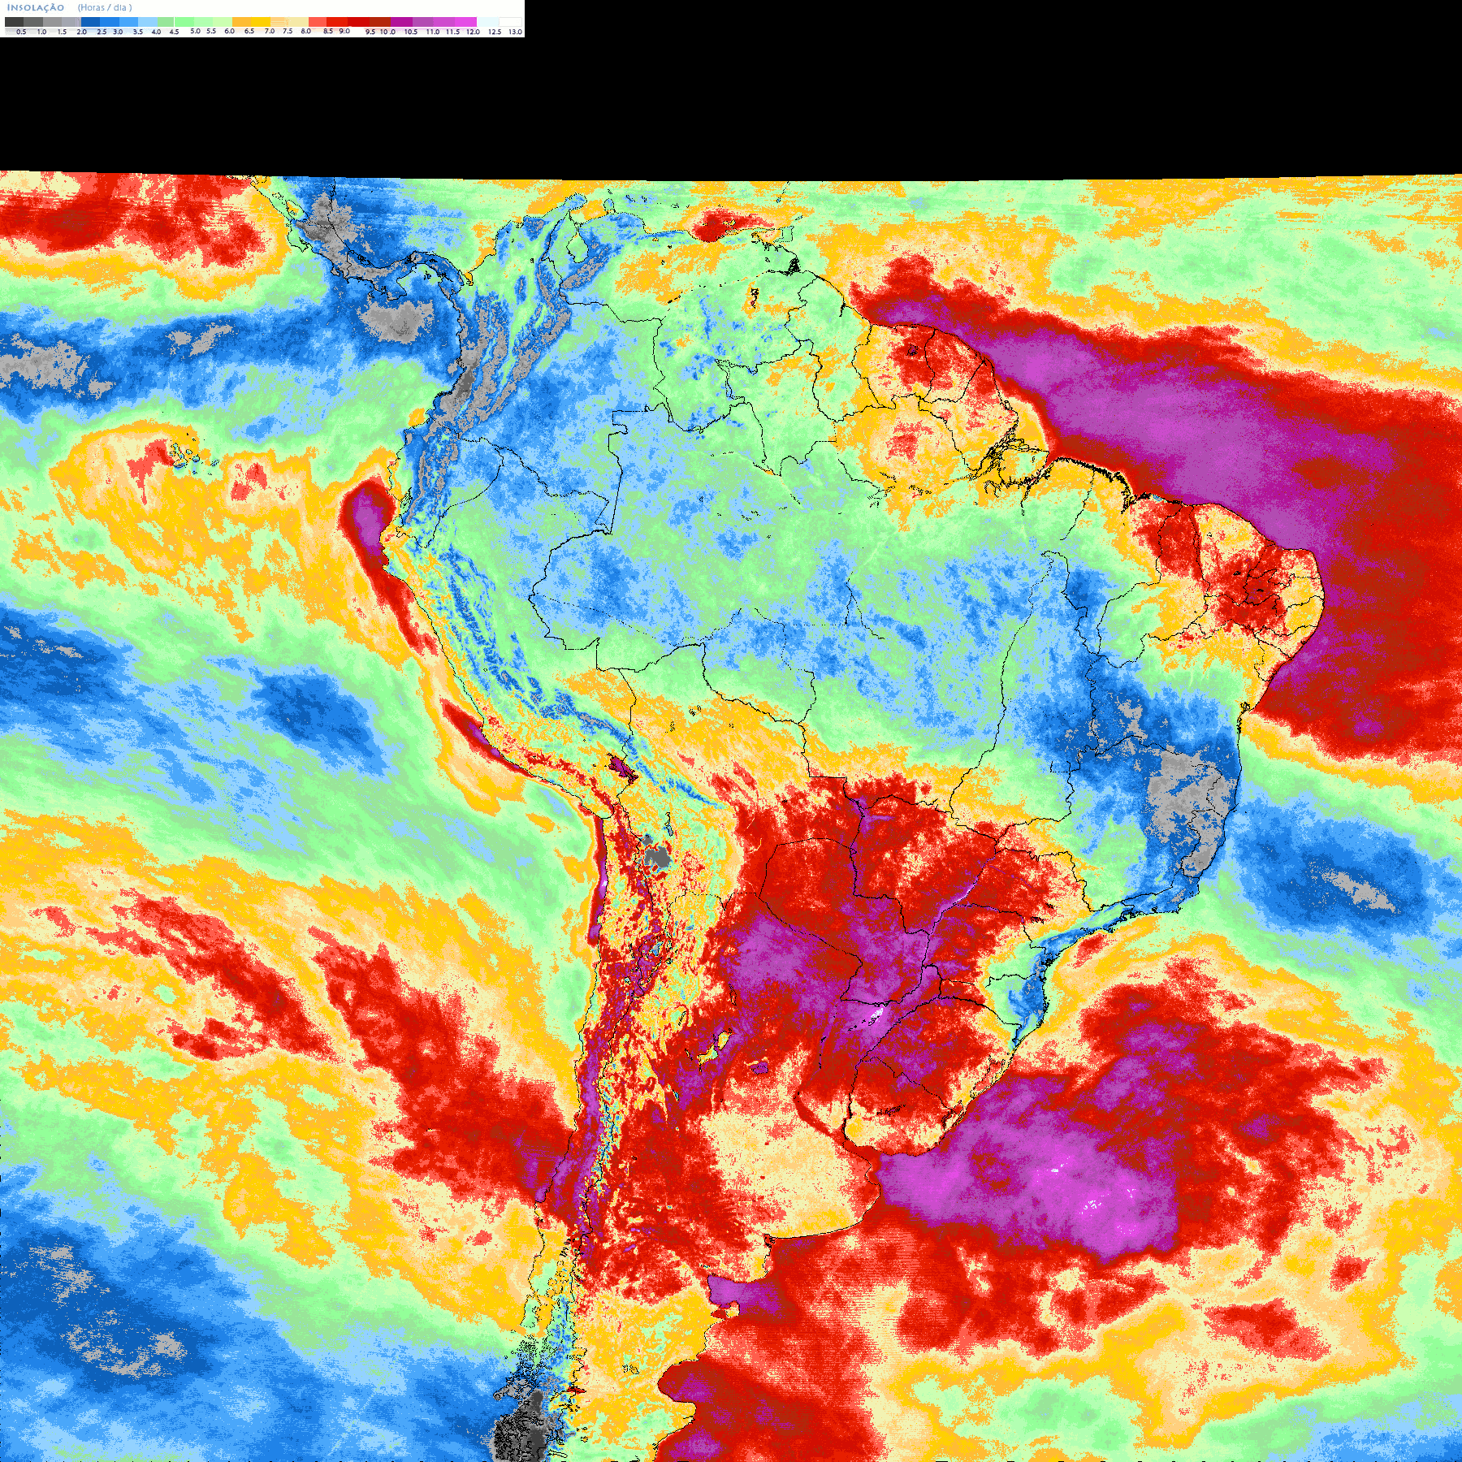Screen dimensions: 1462x1462
Task: Select the bright yellow 7.0 legend swatch
Action: coord(261,22)
